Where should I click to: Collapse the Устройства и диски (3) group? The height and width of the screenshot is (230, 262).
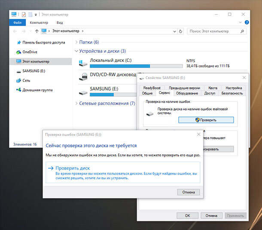pos(76,51)
